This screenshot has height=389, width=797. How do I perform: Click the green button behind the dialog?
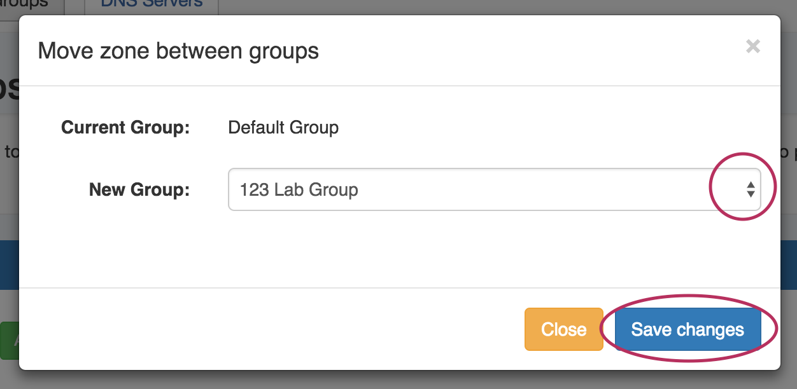[x=9, y=341]
